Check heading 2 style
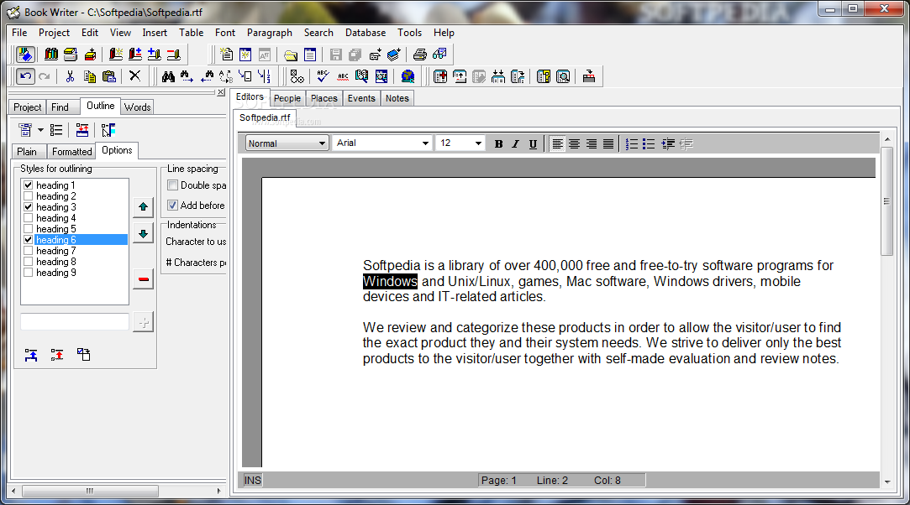The height and width of the screenshot is (505, 910). [28, 195]
